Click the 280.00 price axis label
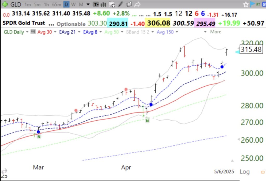 pos(252,106)
